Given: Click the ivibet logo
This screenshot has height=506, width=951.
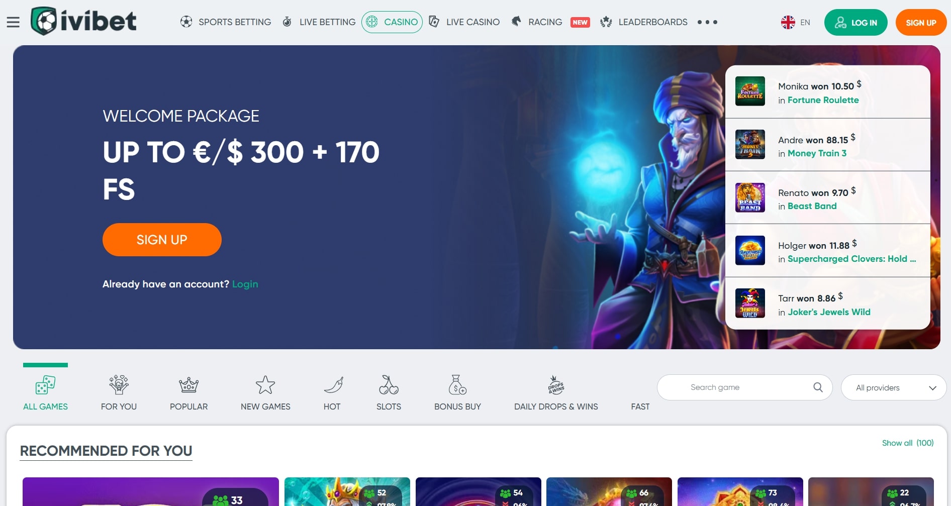Looking at the screenshot, I should click(83, 21).
